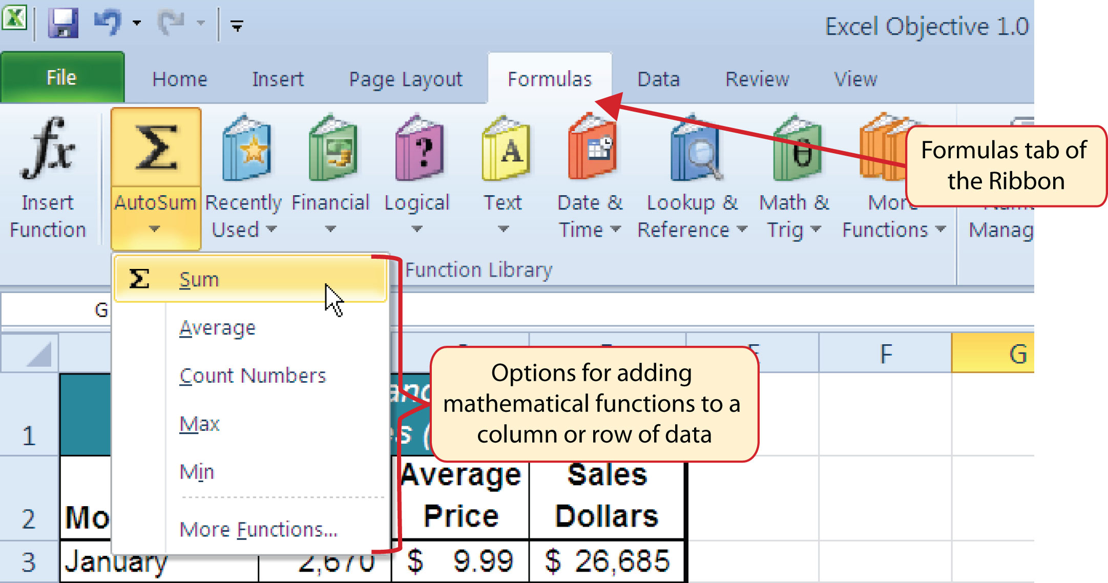Screen dimensions: 1108x583
Task: Expand the Undo history dropdown arrow
Action: (x=137, y=23)
